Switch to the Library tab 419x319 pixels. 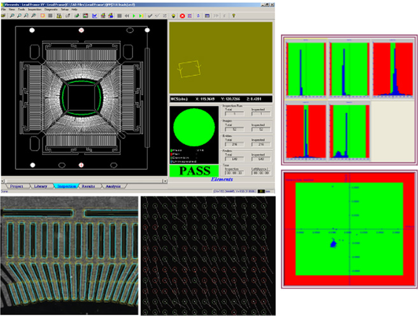[x=41, y=186]
